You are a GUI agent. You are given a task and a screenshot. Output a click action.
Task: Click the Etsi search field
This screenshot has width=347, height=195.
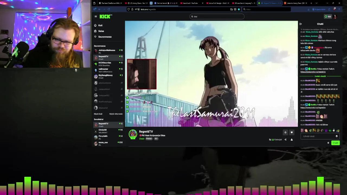(217, 17)
